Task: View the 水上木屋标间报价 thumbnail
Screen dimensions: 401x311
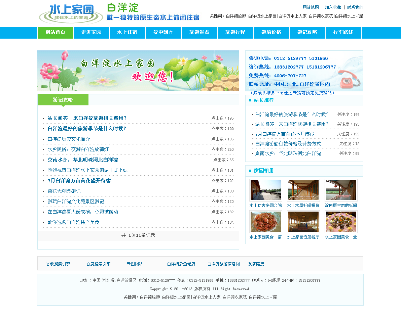Action: coord(303,190)
